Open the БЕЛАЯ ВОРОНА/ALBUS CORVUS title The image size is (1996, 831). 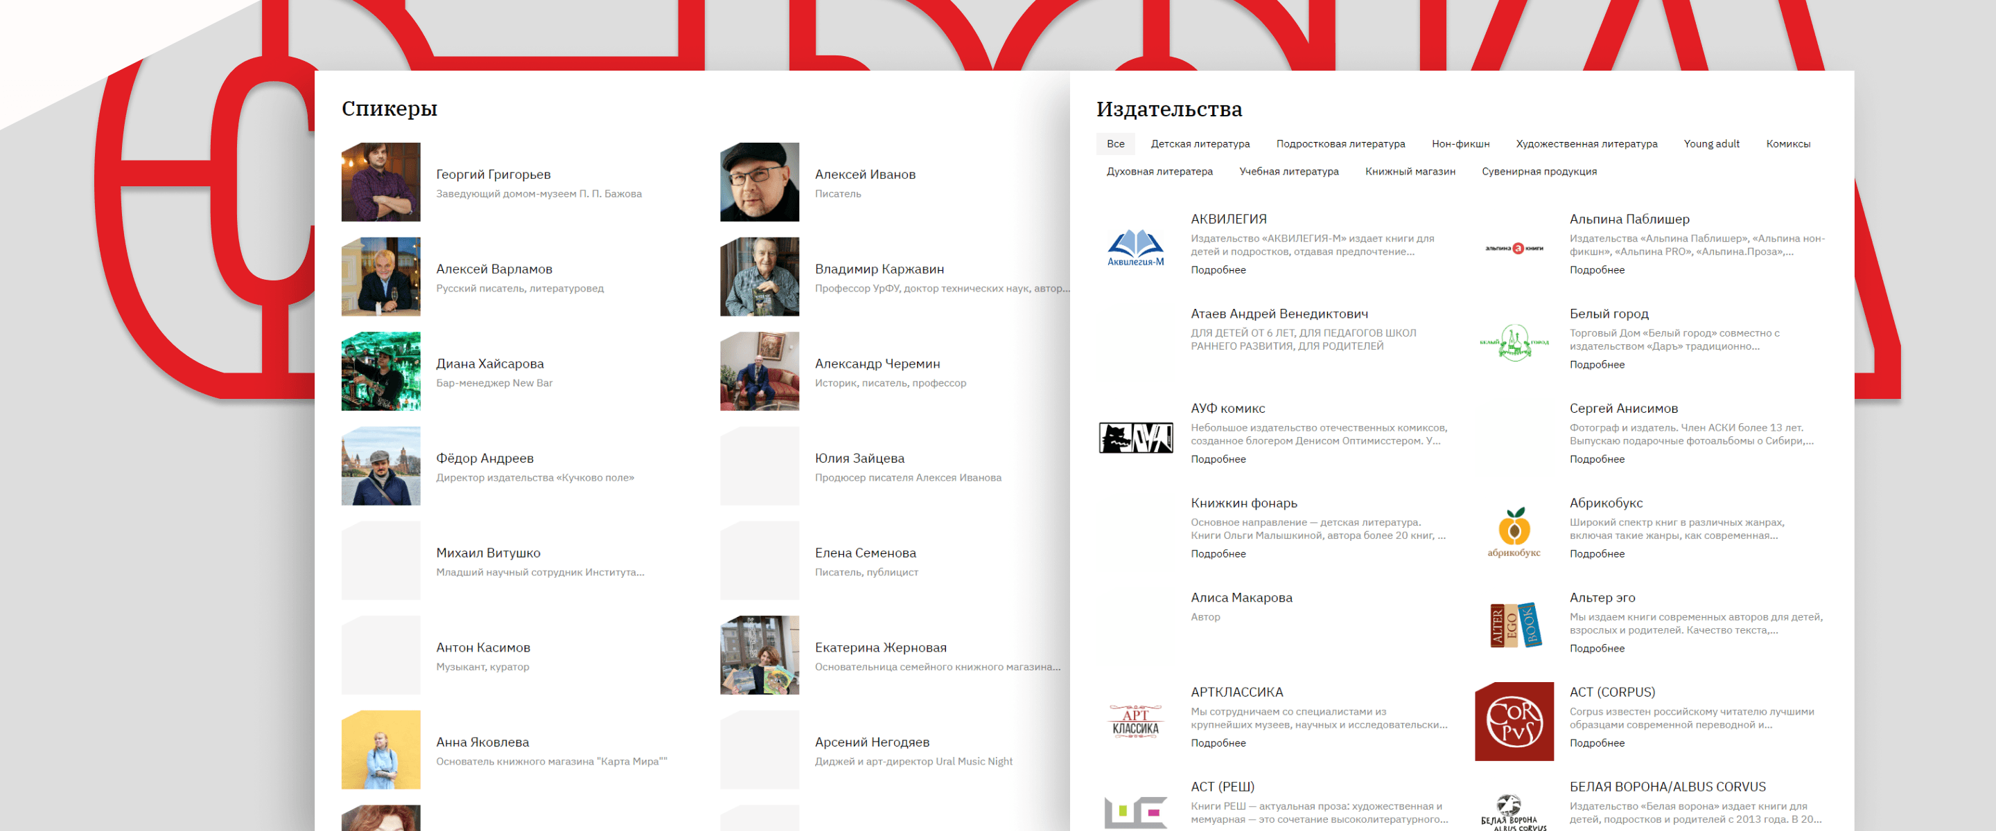coord(1667,787)
